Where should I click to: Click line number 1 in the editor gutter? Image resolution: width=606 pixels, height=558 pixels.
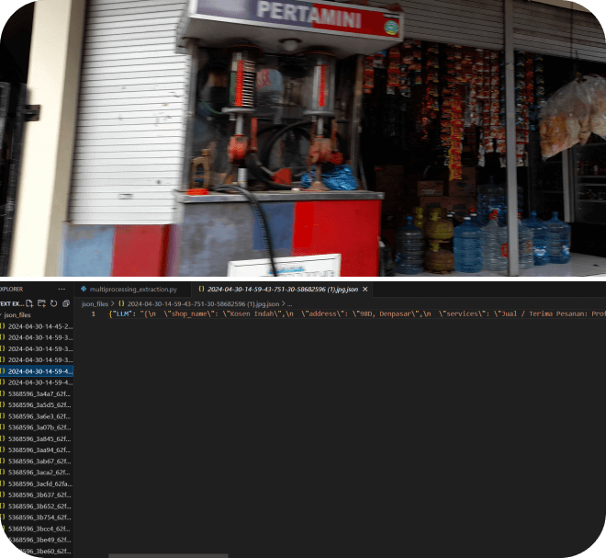[93, 314]
